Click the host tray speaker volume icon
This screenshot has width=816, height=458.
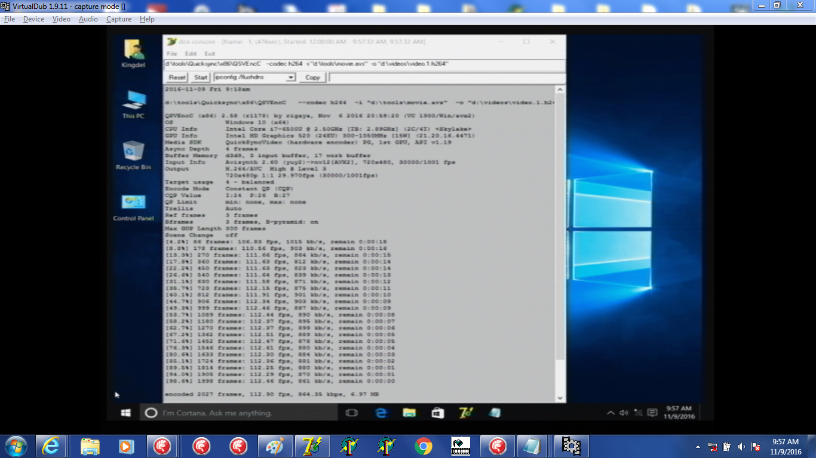tap(741, 447)
